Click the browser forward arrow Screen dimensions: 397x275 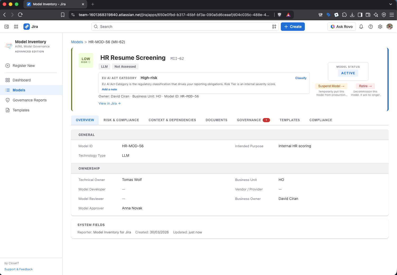pos(12,15)
